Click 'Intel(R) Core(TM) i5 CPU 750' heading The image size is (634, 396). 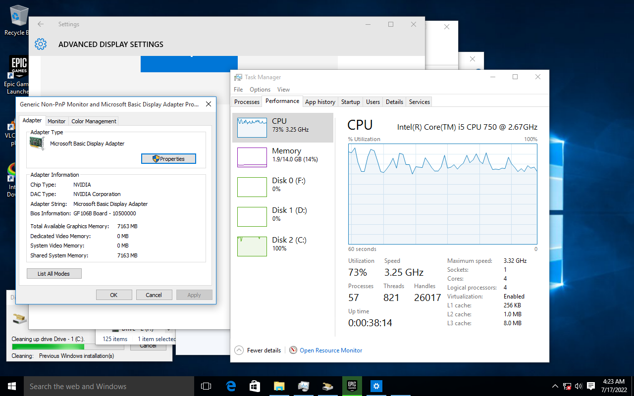pos(467,127)
